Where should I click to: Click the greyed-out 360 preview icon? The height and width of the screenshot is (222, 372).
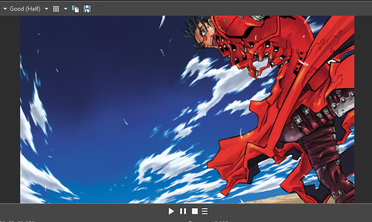pyautogui.click(x=99, y=9)
